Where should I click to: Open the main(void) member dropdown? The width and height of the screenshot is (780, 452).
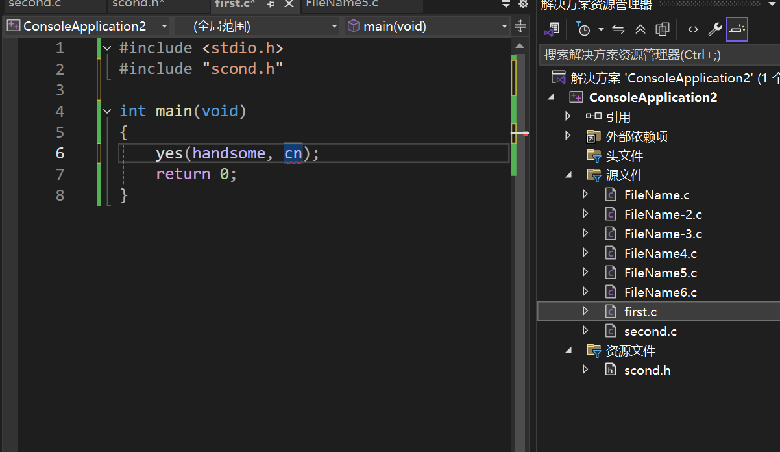tap(428, 27)
